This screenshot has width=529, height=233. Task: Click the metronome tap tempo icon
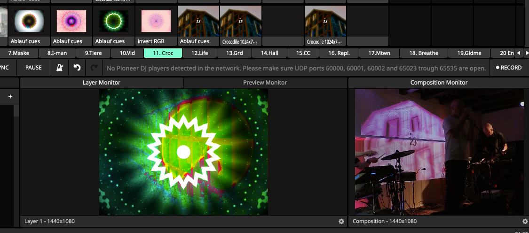pos(60,68)
